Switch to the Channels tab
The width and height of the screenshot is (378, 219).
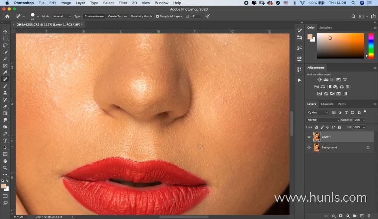pos(327,104)
